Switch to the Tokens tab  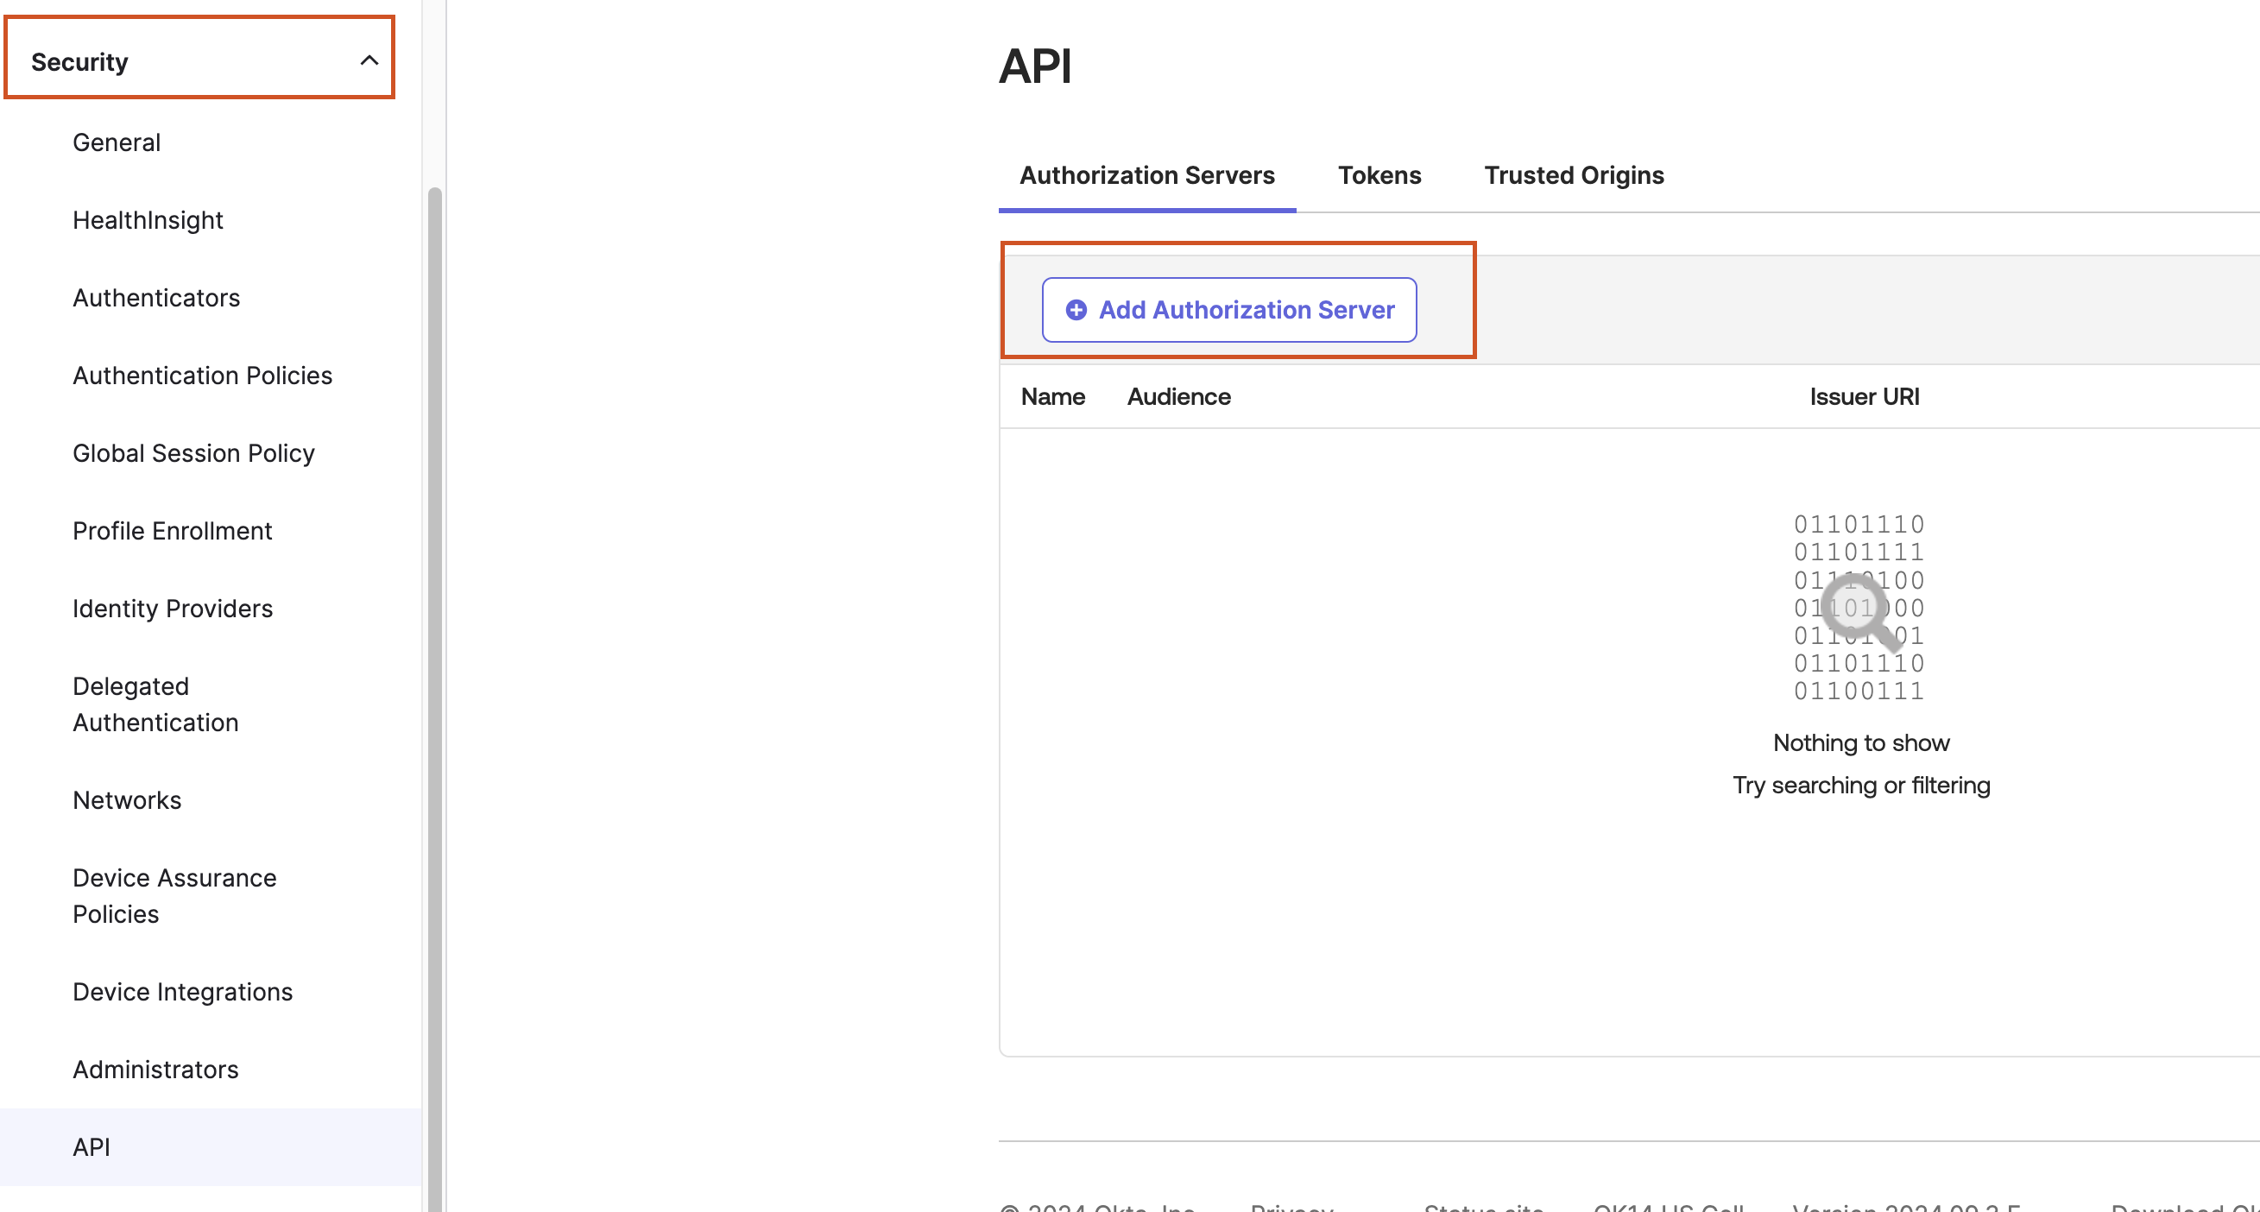(1379, 175)
